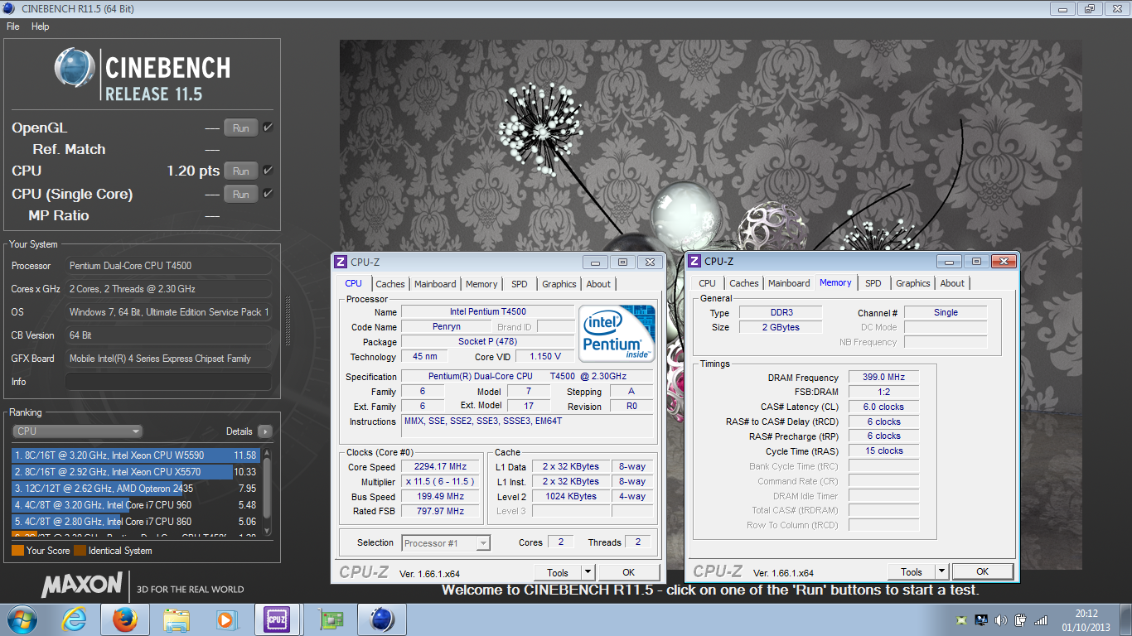Select ranking row AMD Opteron 2435
This screenshot has height=636, width=1132.
[x=136, y=489]
